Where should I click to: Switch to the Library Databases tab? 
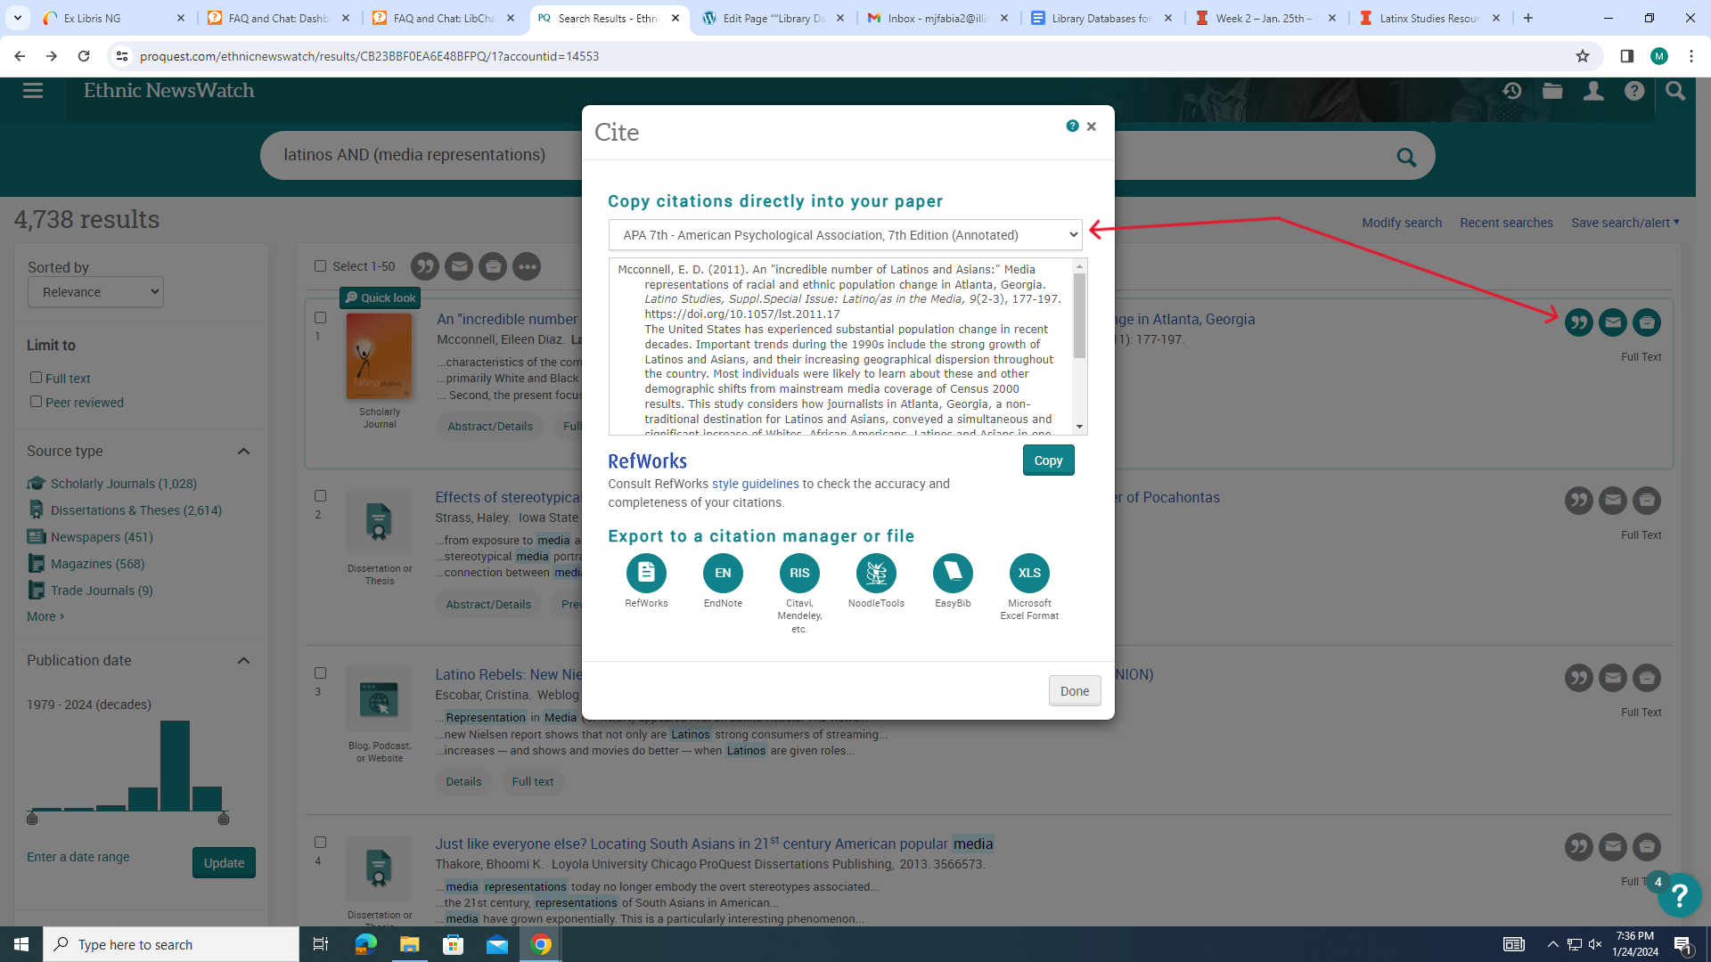(1100, 18)
